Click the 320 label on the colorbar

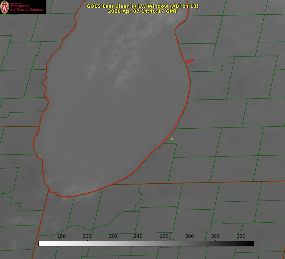tap(241, 236)
